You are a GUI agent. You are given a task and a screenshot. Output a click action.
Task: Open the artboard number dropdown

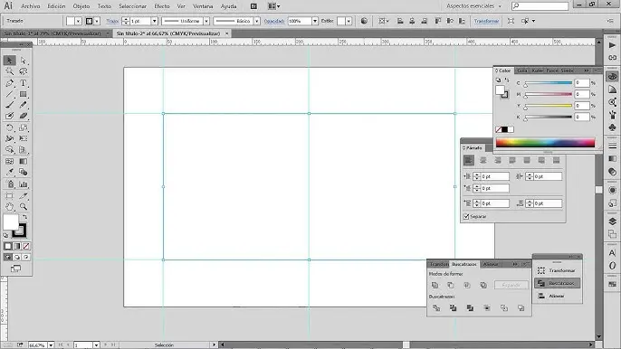(96, 345)
